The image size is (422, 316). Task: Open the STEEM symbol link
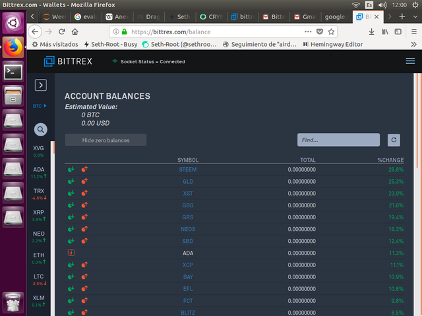(188, 170)
